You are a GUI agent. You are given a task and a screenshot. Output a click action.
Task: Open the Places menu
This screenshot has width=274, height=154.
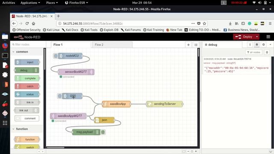tap(52, 3)
